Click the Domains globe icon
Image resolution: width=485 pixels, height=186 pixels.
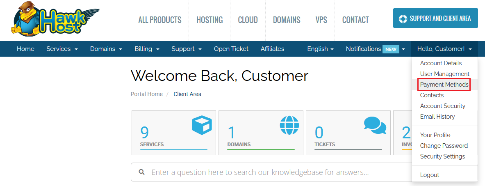coord(289,125)
